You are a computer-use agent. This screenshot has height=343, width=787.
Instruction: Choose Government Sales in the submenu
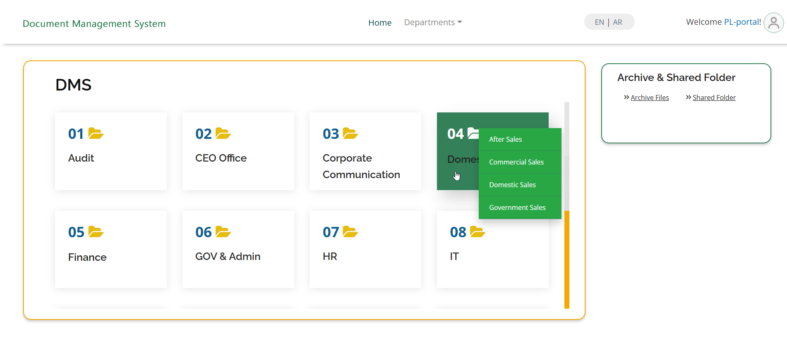(x=517, y=207)
